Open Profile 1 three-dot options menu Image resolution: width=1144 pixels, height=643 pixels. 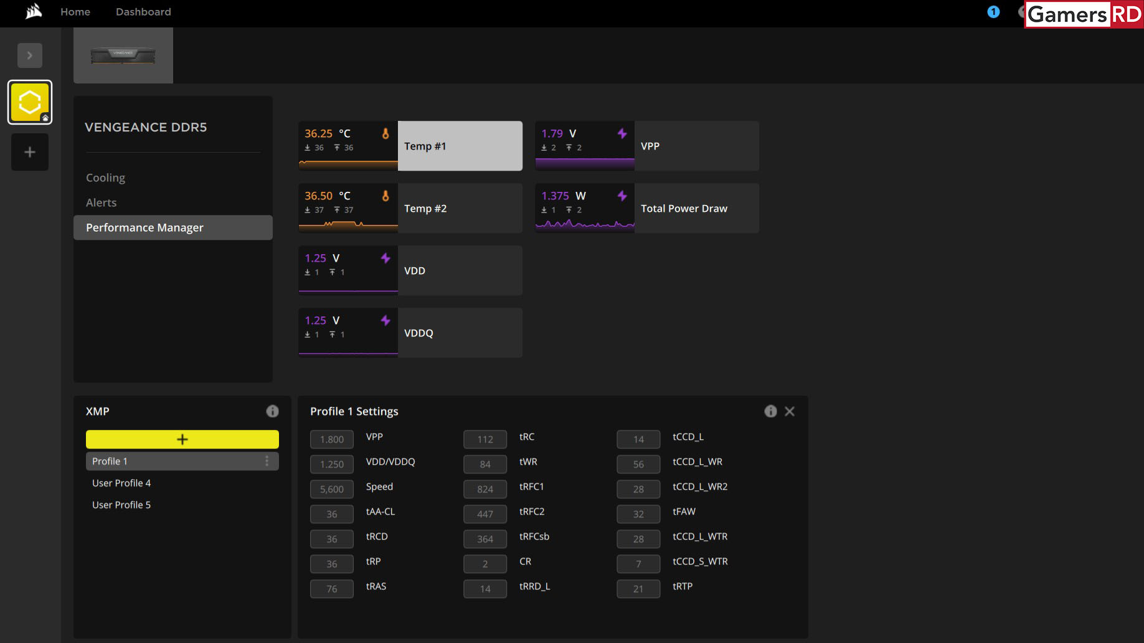point(267,461)
